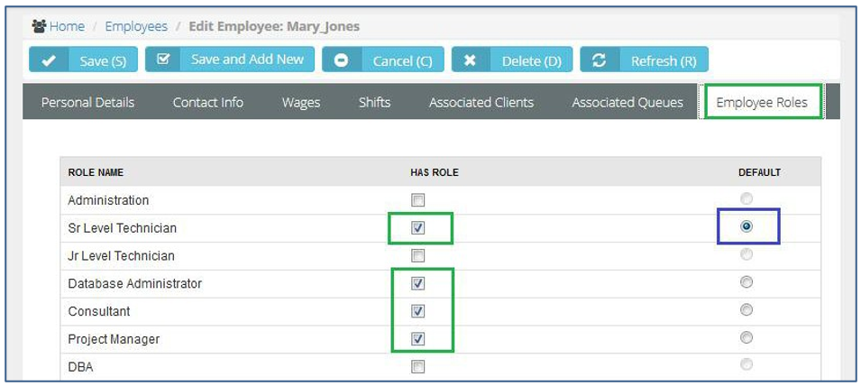Navigate to Employees breadcrumb link

pyautogui.click(x=136, y=26)
